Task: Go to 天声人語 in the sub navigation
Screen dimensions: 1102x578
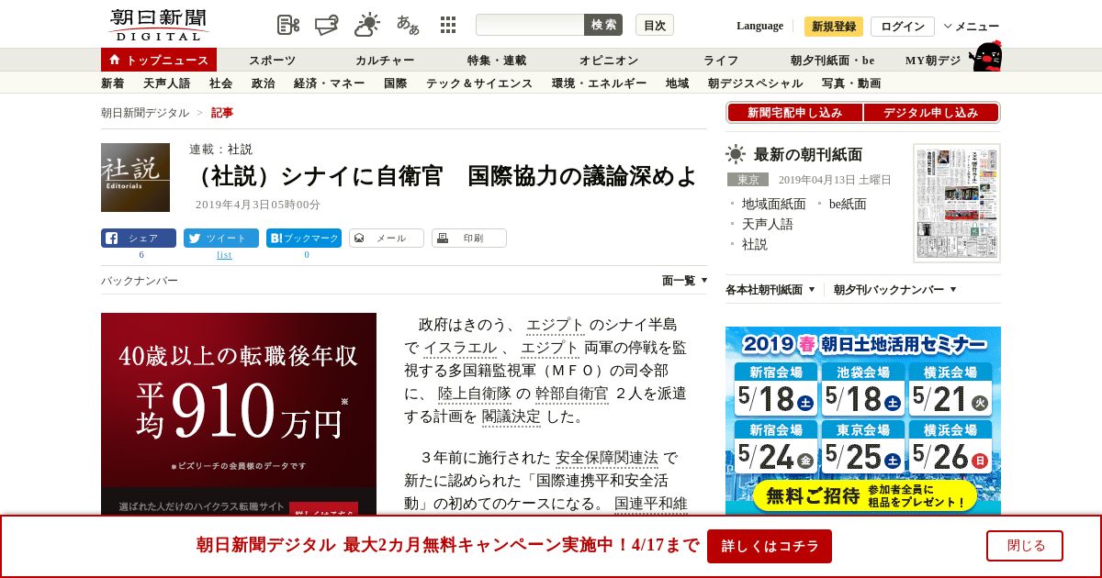Action: [167, 83]
